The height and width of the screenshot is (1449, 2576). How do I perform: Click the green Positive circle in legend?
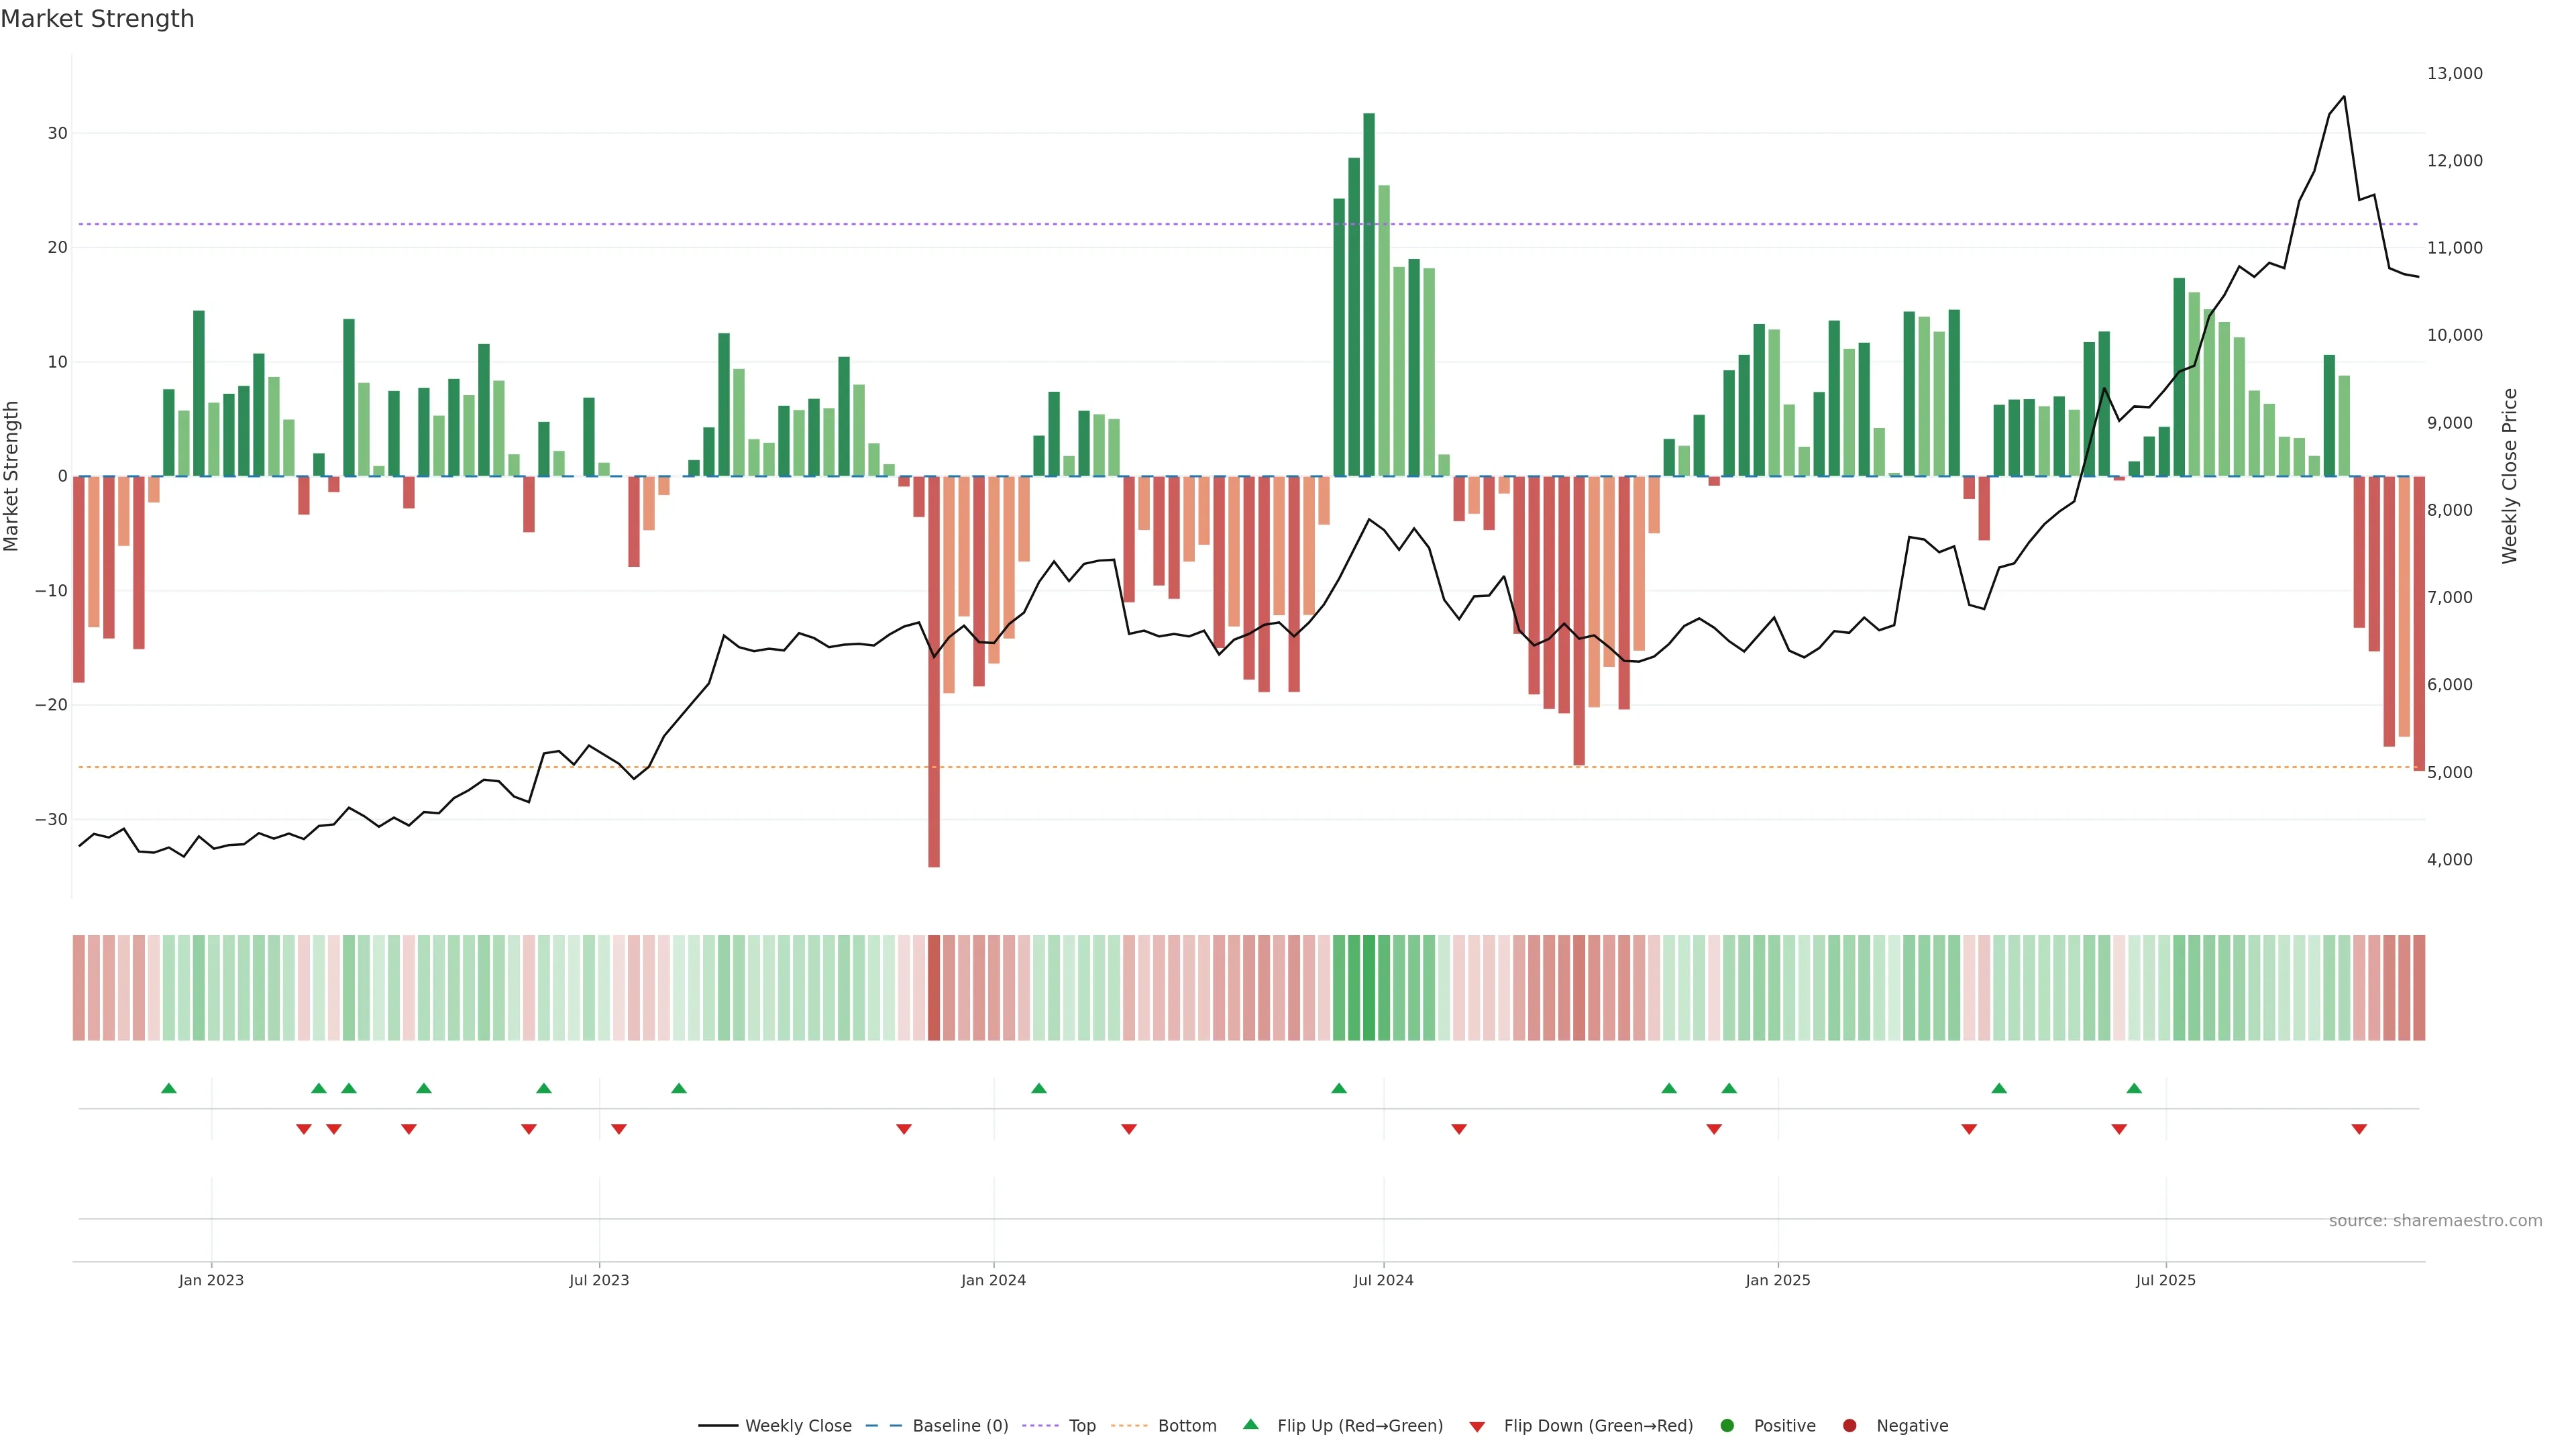point(1727,1426)
